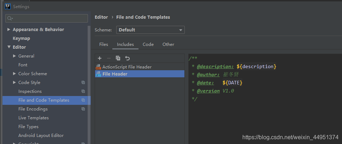The width and height of the screenshot is (342, 144).
Task: Collapse the Editor section
Action: pos(9,47)
